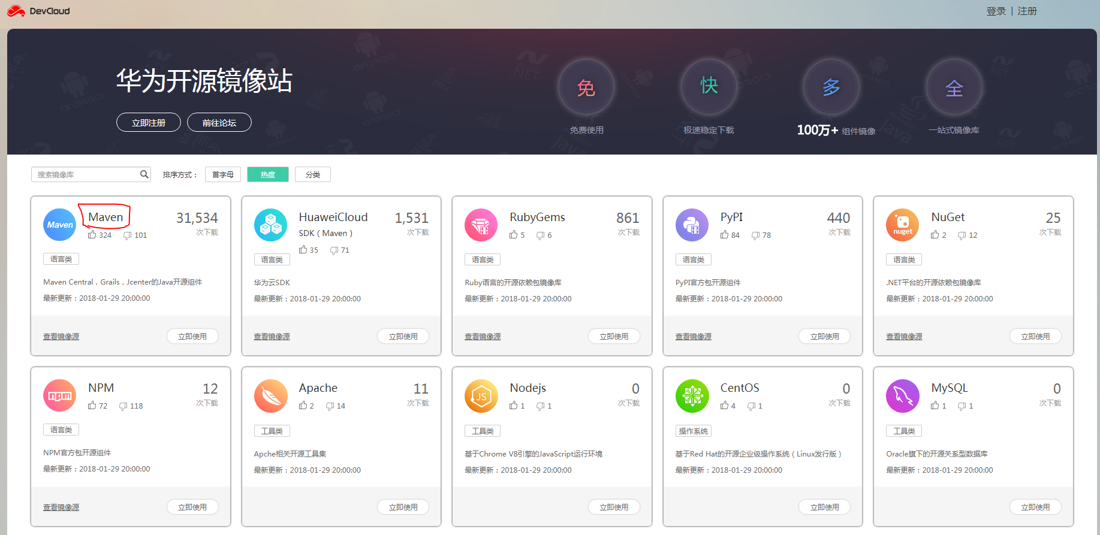This screenshot has height=535, width=1100.
Task: Click the 华为开源镜像站 heading
Action: (204, 80)
